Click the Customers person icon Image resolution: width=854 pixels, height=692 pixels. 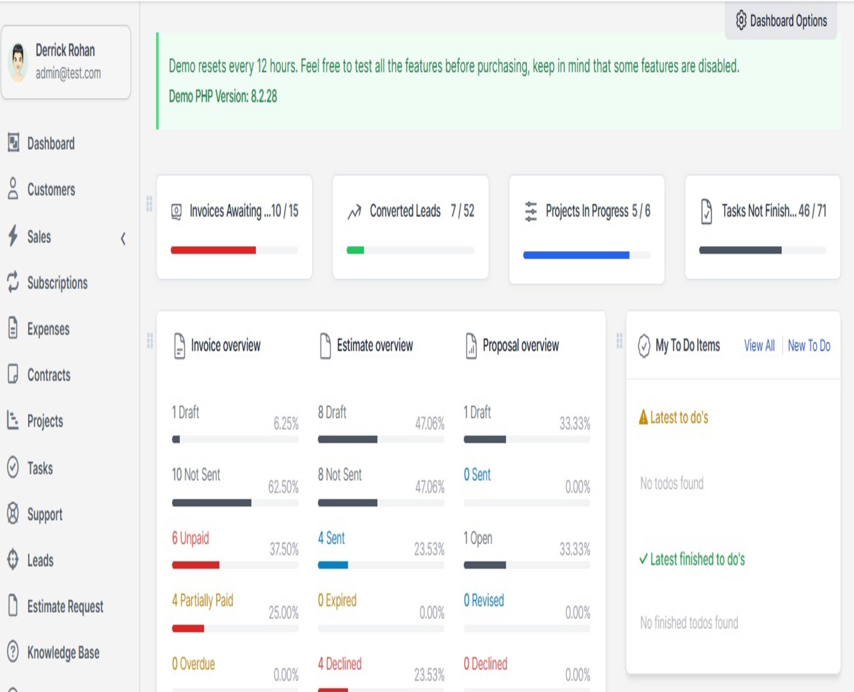pyautogui.click(x=13, y=189)
